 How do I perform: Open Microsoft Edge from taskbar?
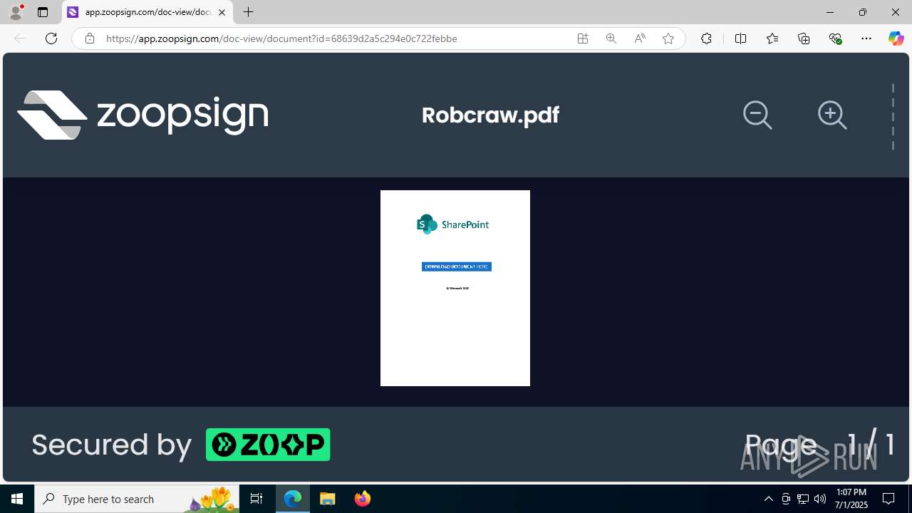coord(293,499)
